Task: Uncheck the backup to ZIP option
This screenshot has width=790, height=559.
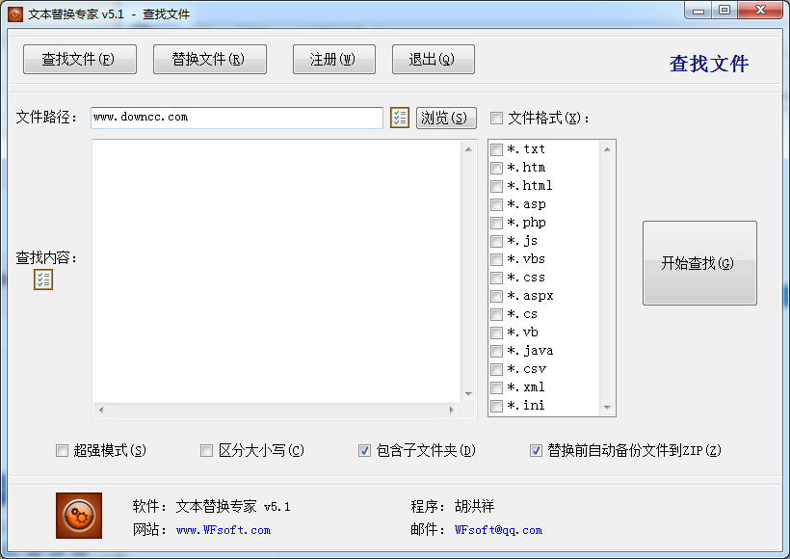Action: click(536, 450)
